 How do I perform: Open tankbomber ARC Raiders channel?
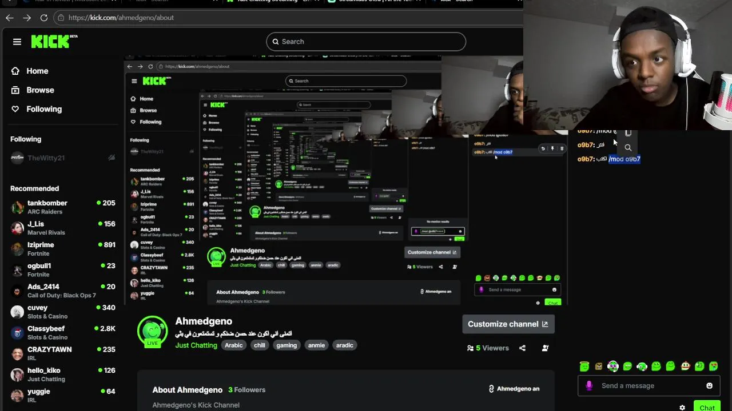[62, 207]
